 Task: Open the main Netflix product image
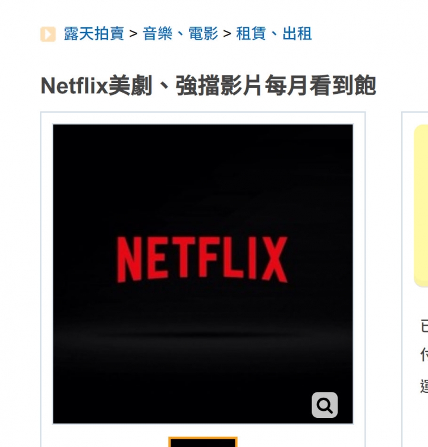point(203,274)
